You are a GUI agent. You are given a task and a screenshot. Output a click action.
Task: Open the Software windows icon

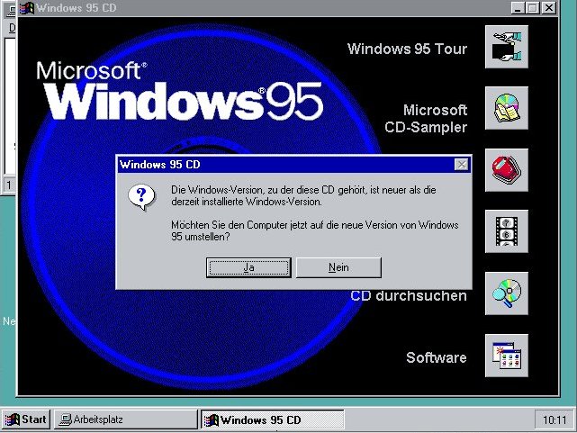[507, 356]
